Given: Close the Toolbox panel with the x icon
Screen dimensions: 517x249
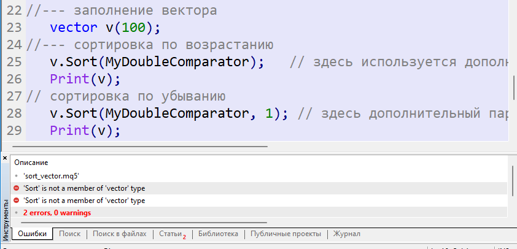Looking at the screenshot, I should [x=5, y=158].
